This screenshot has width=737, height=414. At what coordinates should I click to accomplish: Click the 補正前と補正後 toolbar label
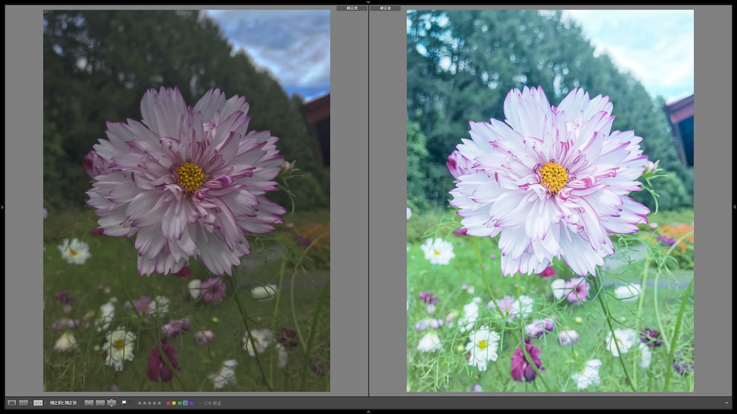pos(65,403)
